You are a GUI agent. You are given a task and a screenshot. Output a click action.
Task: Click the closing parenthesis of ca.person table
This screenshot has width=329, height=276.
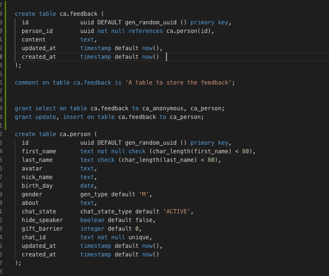(x=17, y=263)
